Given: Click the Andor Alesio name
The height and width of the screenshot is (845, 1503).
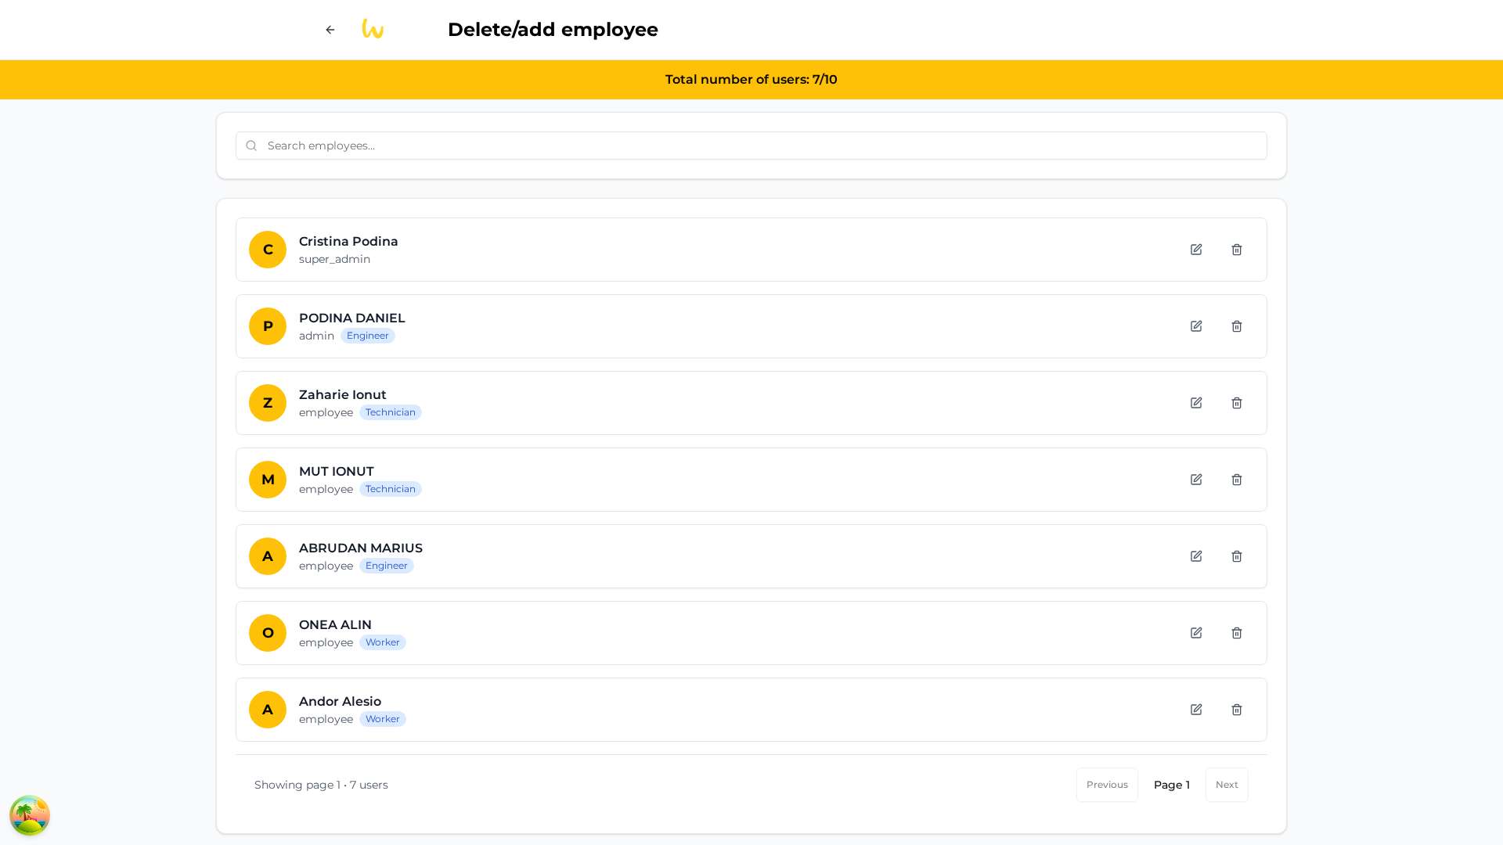Looking at the screenshot, I should pyautogui.click(x=340, y=702).
